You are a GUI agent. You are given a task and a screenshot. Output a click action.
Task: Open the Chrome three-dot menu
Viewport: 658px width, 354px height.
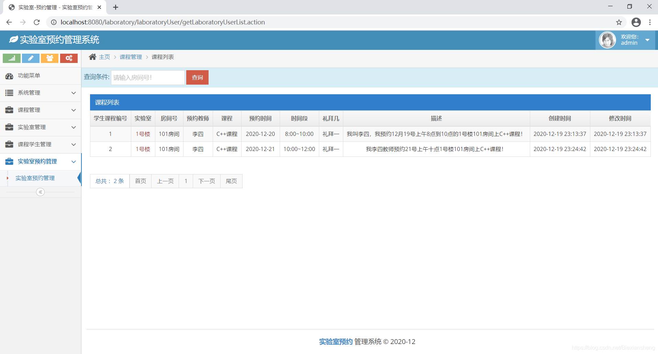650,22
